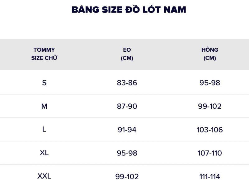This screenshot has height=187, width=249.
Task: Click waist range 99-102 for XXL
Action: [127, 176]
